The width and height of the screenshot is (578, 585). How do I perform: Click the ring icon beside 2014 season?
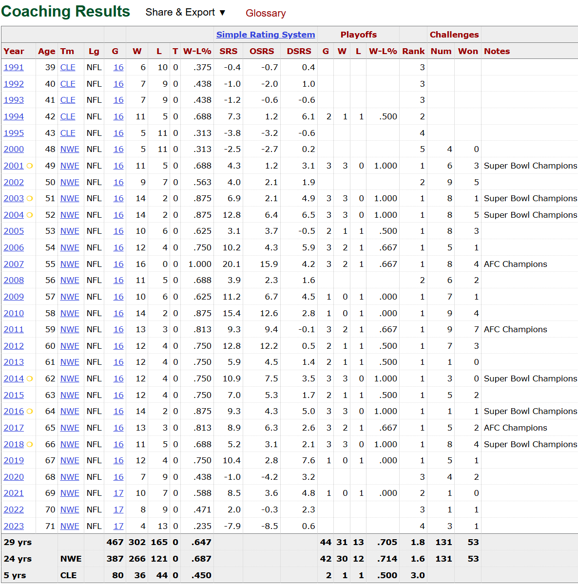click(x=30, y=378)
